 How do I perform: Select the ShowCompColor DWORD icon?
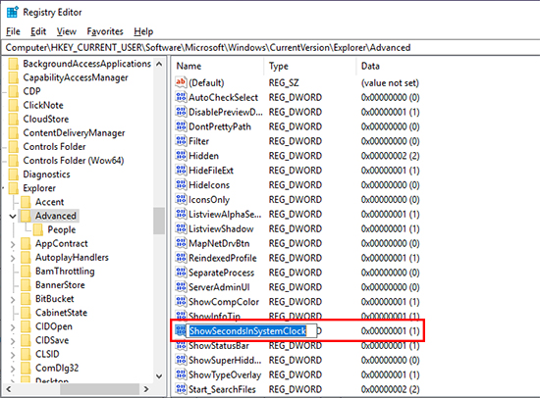[181, 302]
